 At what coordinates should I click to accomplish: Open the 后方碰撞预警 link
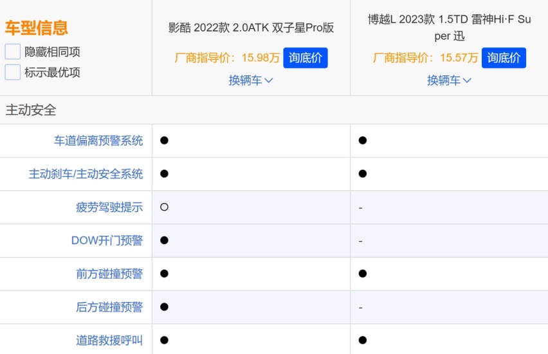coord(109,307)
